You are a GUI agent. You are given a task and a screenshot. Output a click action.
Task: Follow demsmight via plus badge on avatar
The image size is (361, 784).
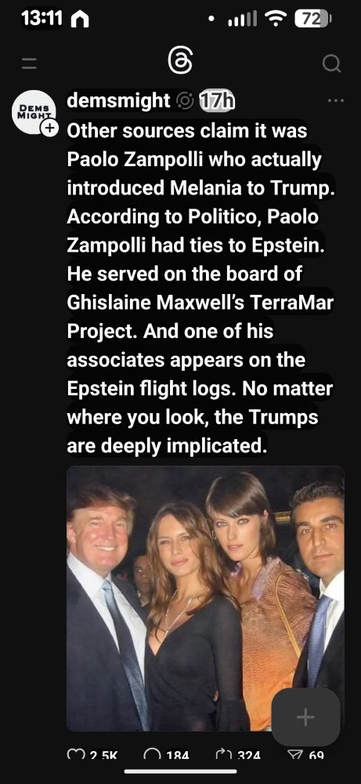pyautogui.click(x=49, y=128)
